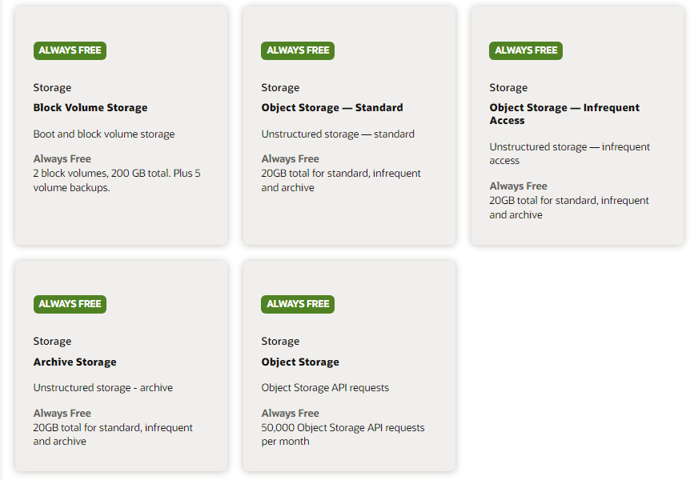Click the Always Free badge on Archive Storage card
Viewport: 694px width, 480px height.
pos(70,304)
